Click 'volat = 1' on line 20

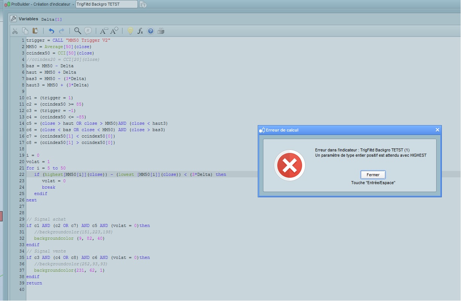(x=38, y=162)
